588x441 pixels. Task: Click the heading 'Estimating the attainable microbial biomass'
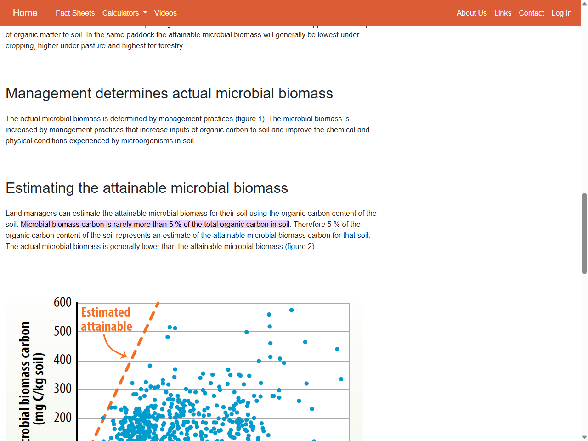[147, 188]
